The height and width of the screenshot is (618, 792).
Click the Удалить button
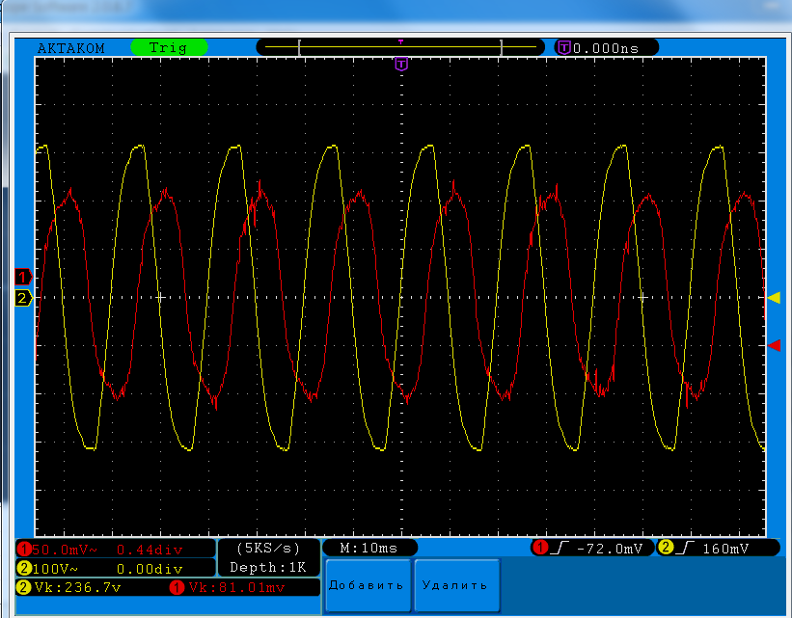456,585
